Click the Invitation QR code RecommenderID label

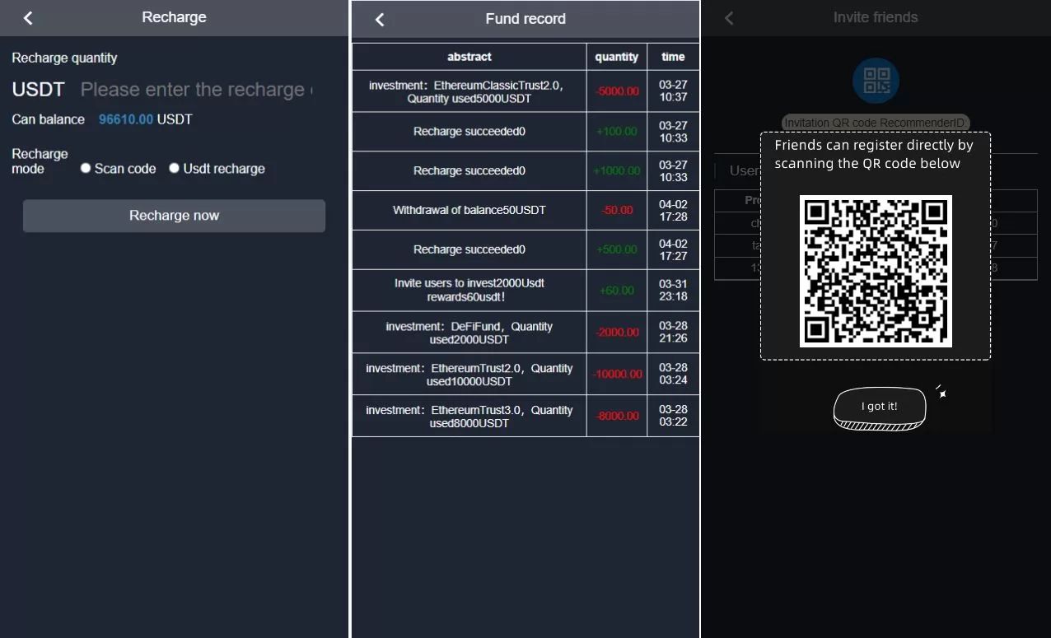(x=876, y=123)
